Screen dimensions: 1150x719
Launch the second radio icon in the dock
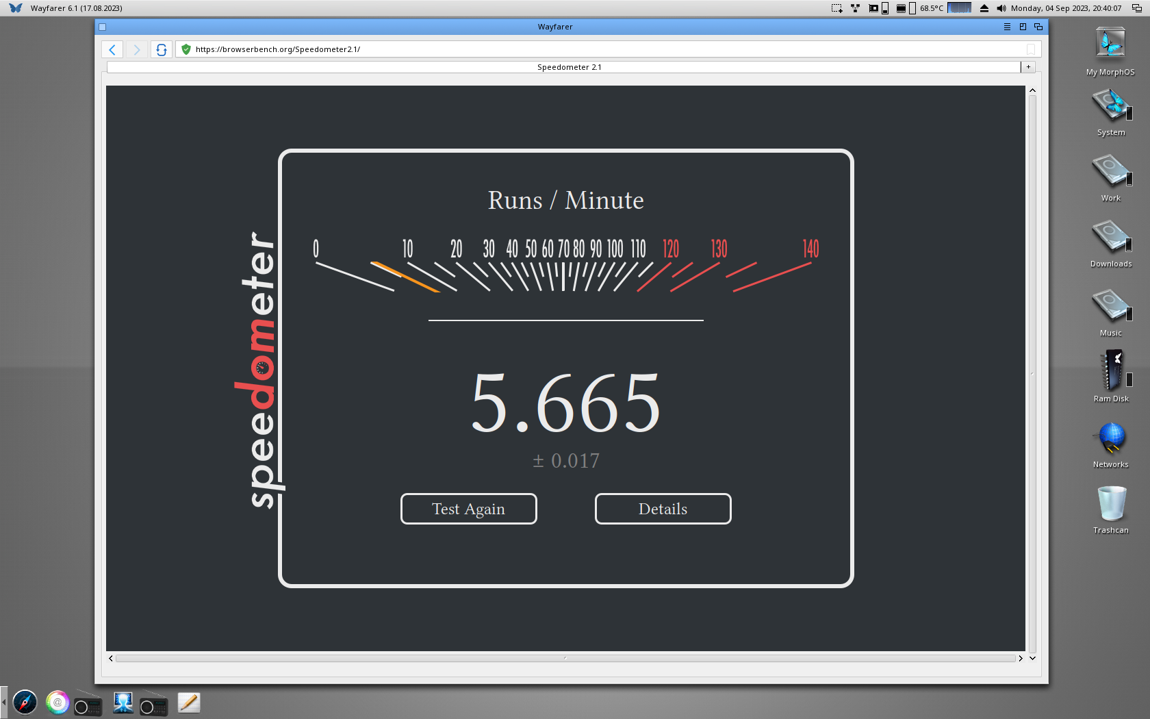[153, 703]
